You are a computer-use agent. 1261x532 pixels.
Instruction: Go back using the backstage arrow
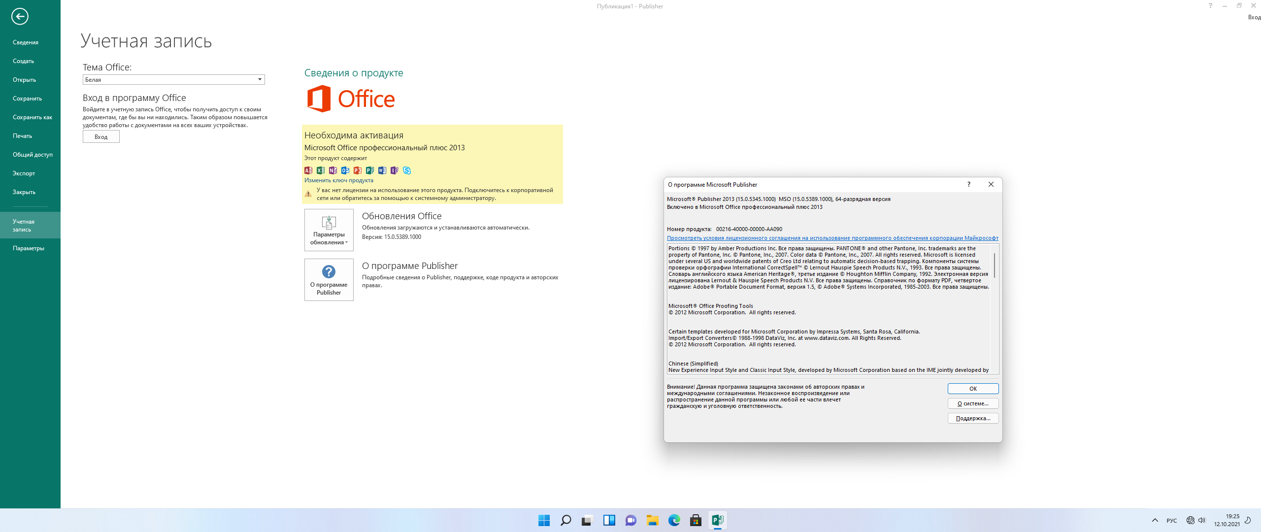tap(20, 16)
